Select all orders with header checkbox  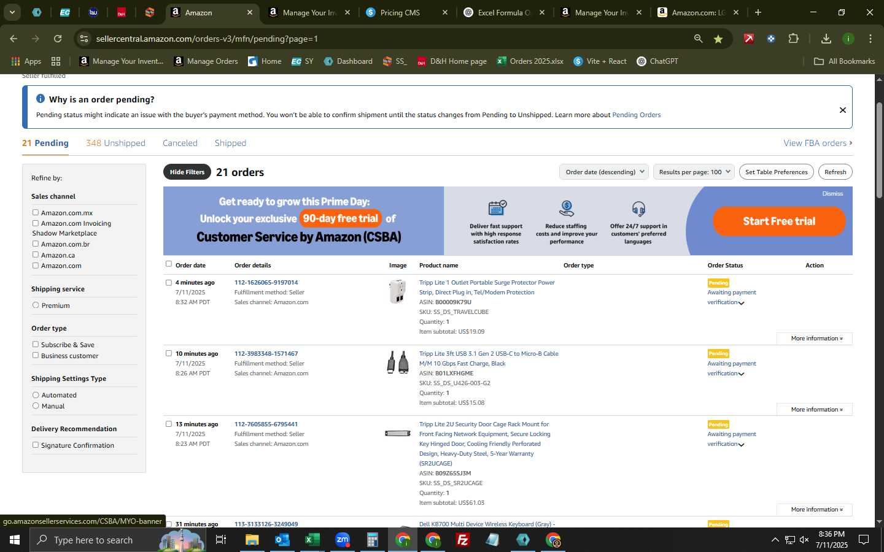[169, 264]
